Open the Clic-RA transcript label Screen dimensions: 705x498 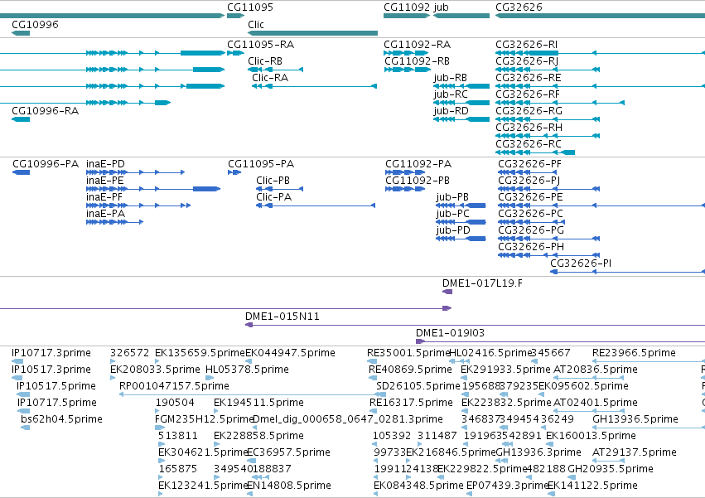[270, 78]
